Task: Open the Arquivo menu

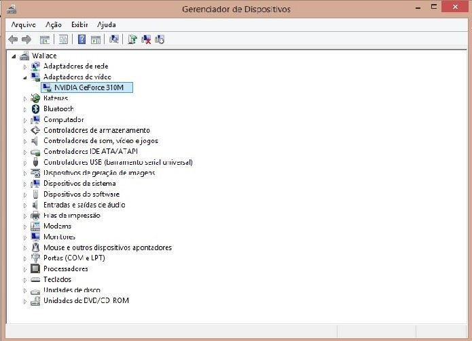Action: [x=24, y=24]
